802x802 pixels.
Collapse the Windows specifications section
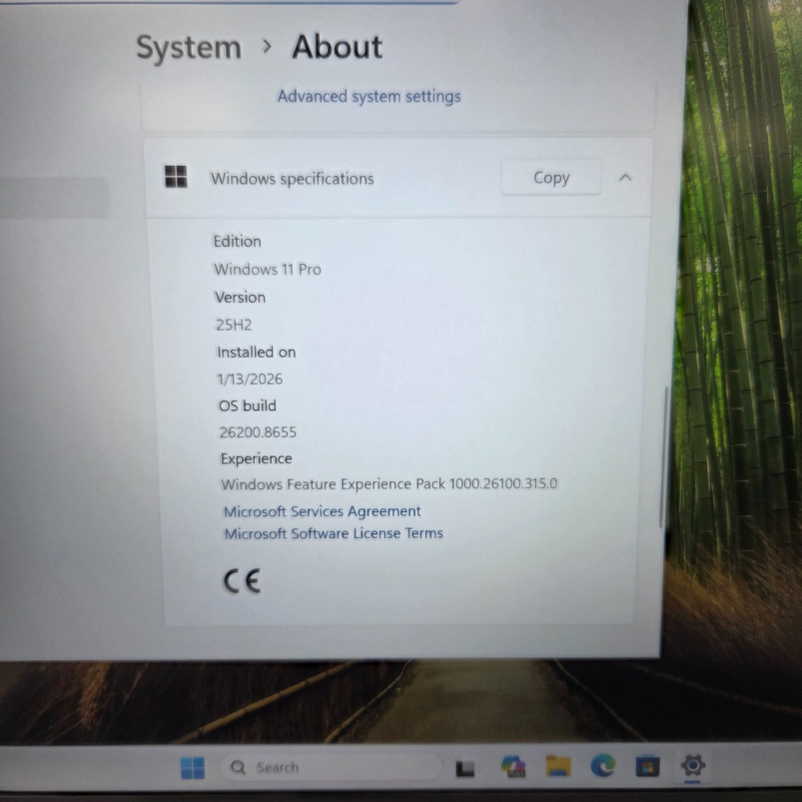tap(625, 178)
